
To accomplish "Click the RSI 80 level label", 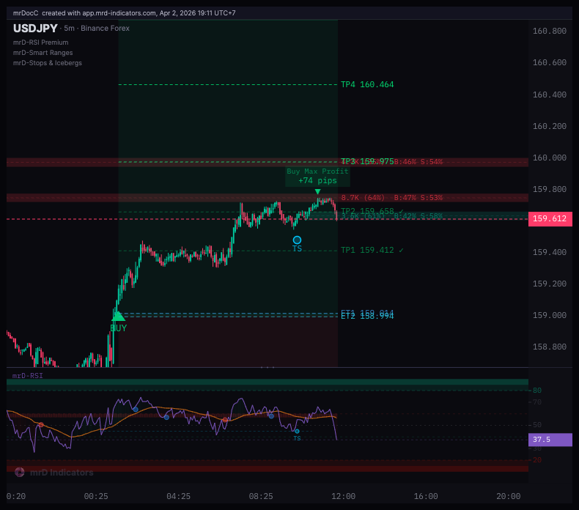I will pos(537,391).
